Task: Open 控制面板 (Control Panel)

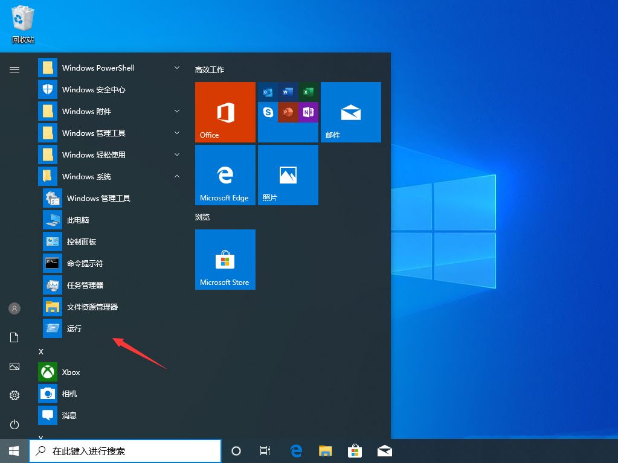Action: click(82, 241)
